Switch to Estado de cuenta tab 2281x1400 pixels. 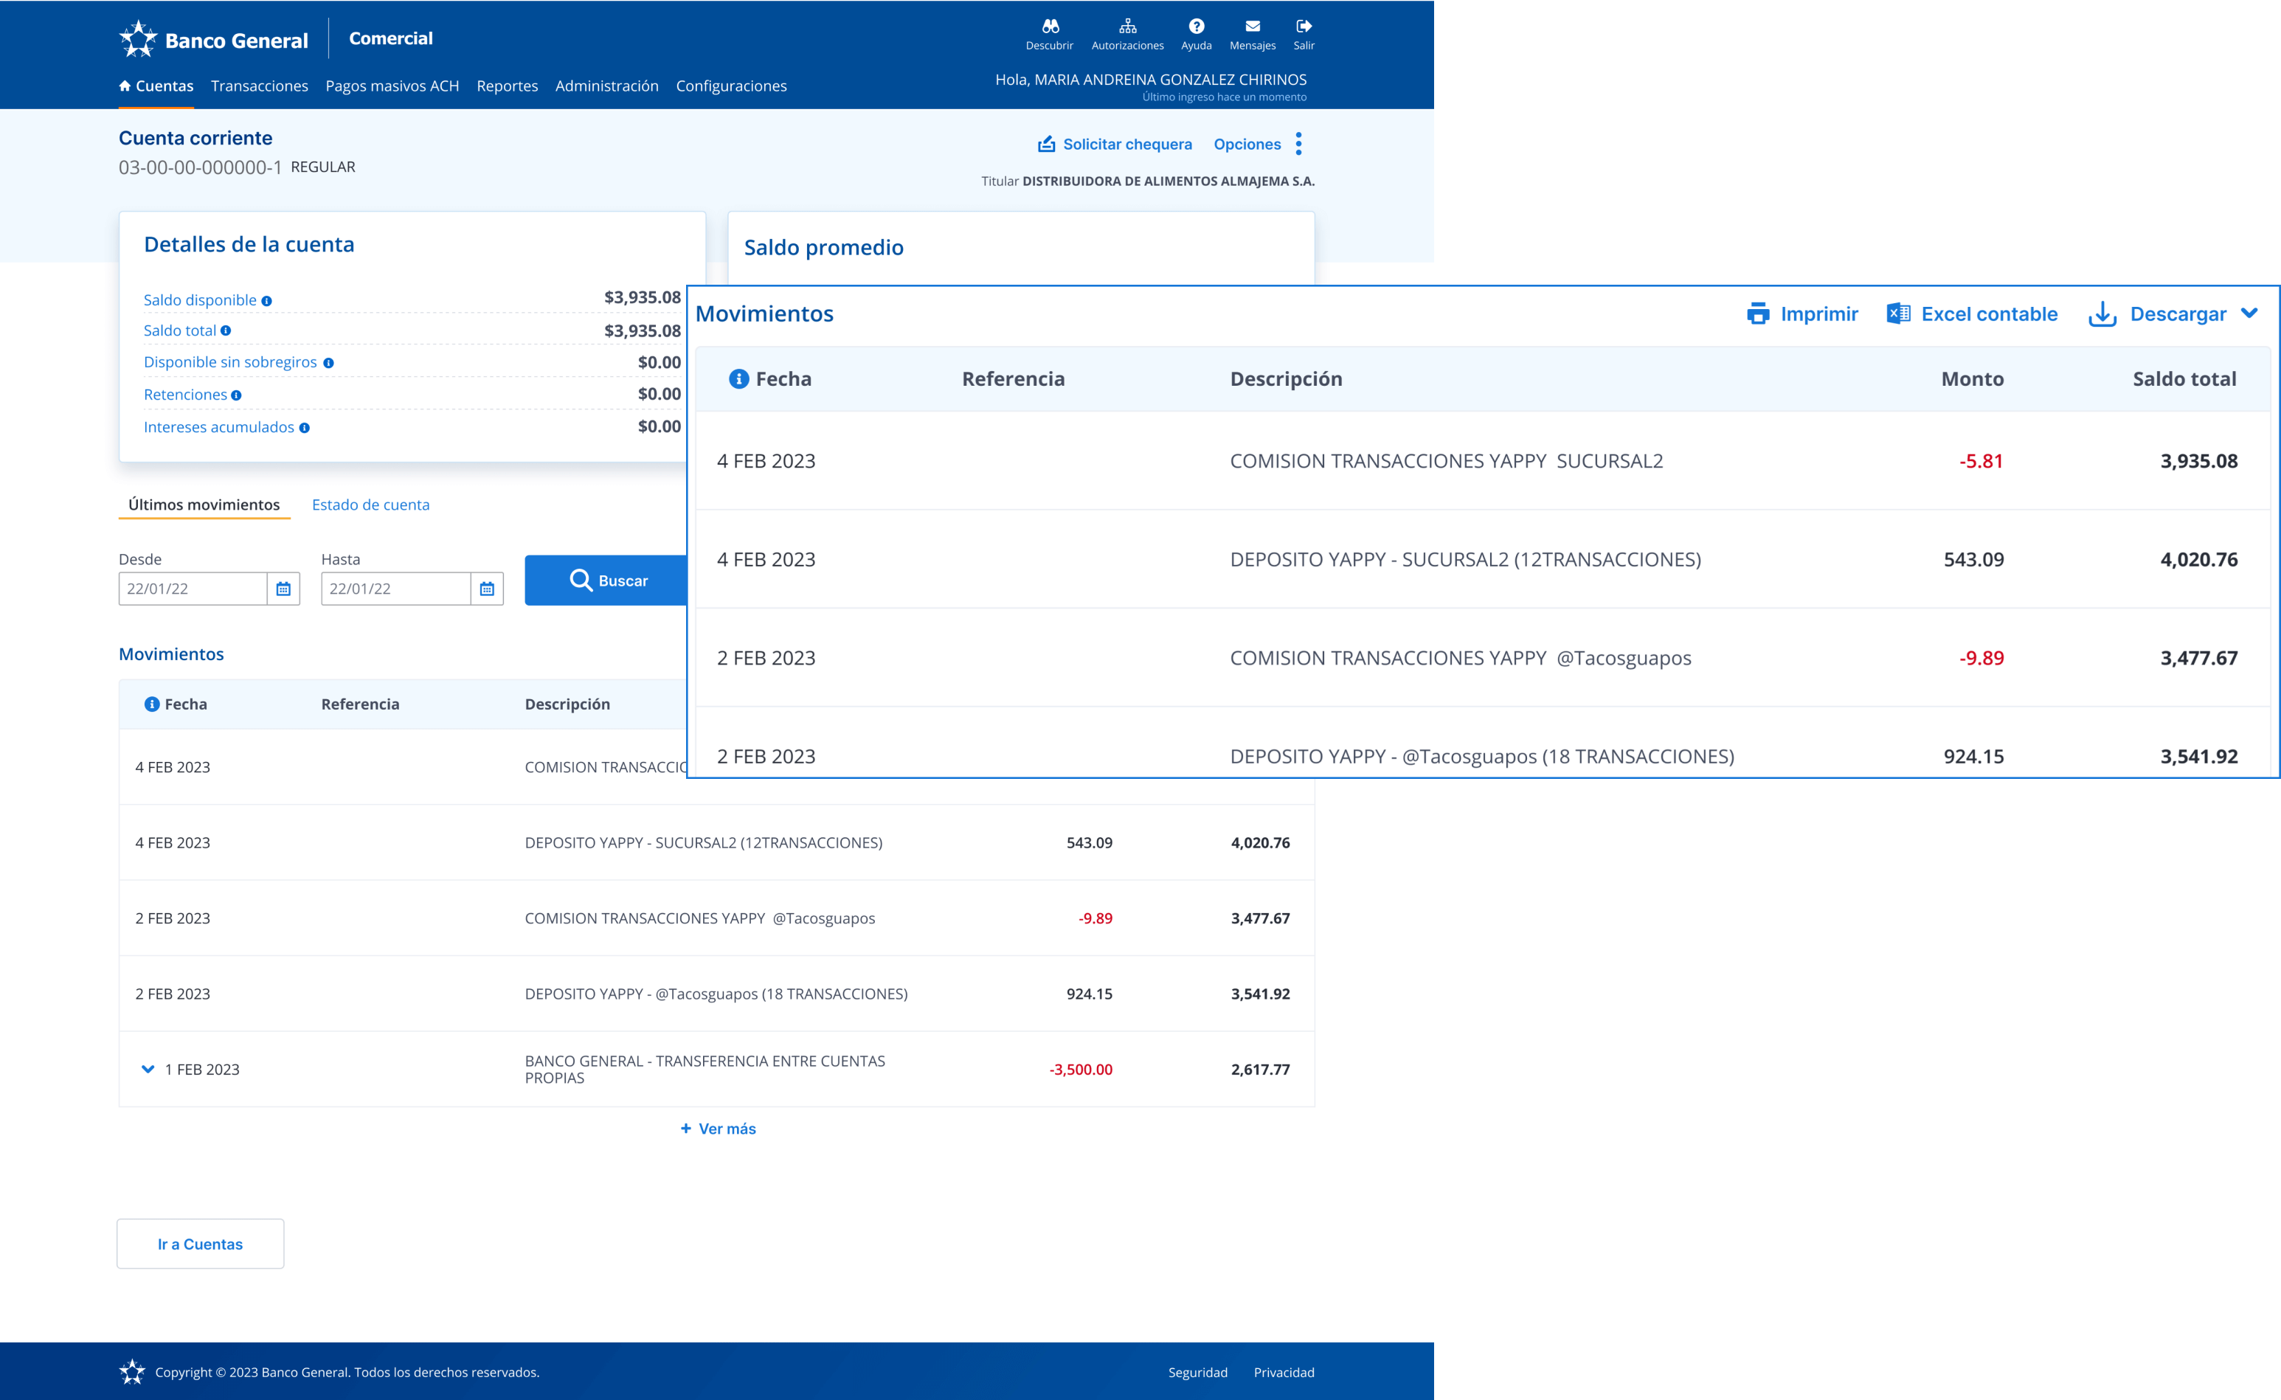[x=370, y=505]
